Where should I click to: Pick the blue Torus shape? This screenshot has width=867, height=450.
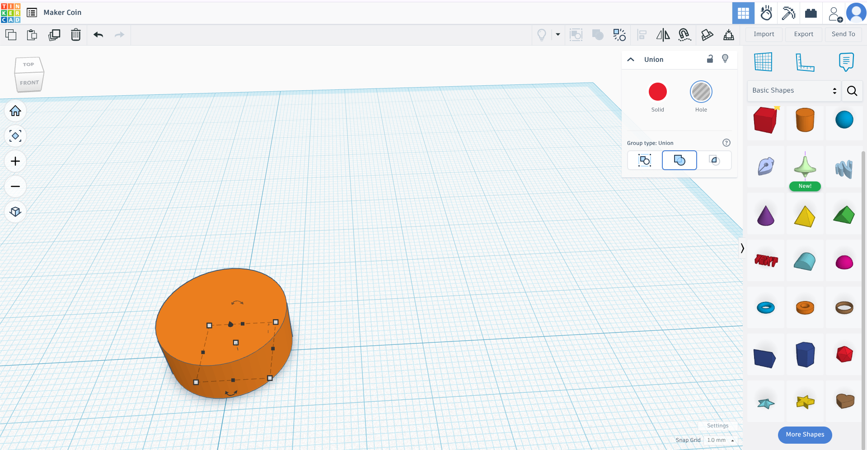point(766,308)
